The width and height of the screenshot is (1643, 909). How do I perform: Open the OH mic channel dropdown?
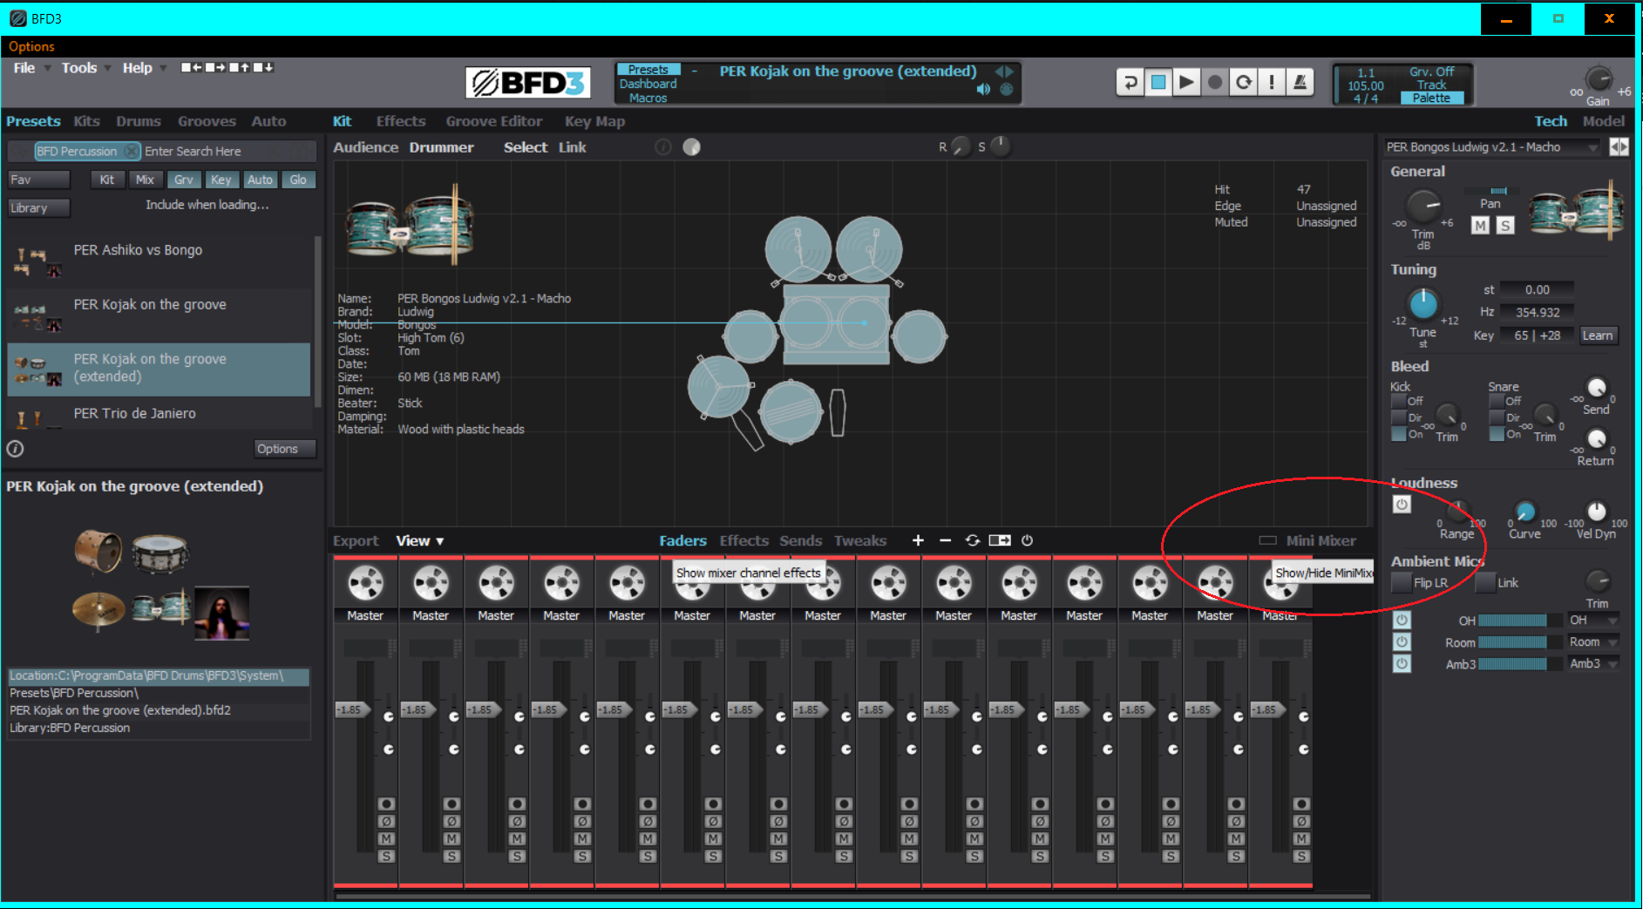[x=1593, y=621]
